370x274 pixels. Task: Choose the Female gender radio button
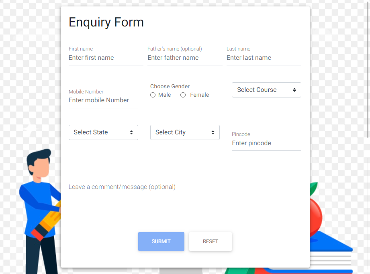[x=183, y=95]
